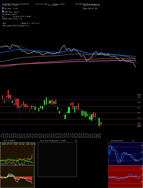Click the last date label on x-axis
Viewport: 143px width, 188px height.
pyautogui.click(x=100, y=136)
